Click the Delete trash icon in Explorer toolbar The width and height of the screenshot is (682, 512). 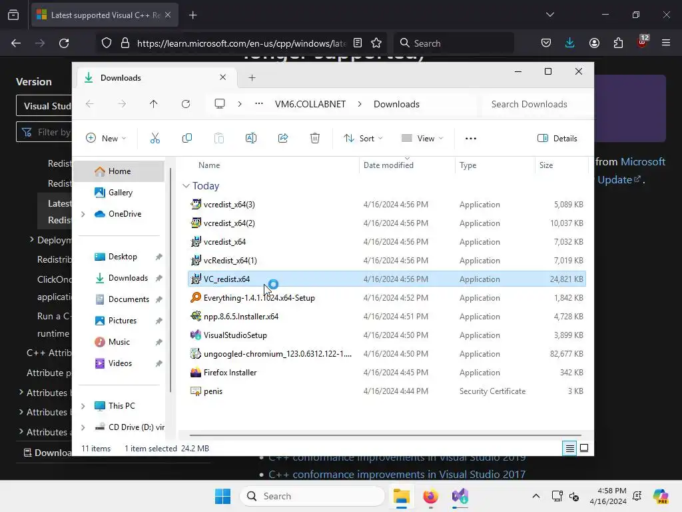coord(315,139)
